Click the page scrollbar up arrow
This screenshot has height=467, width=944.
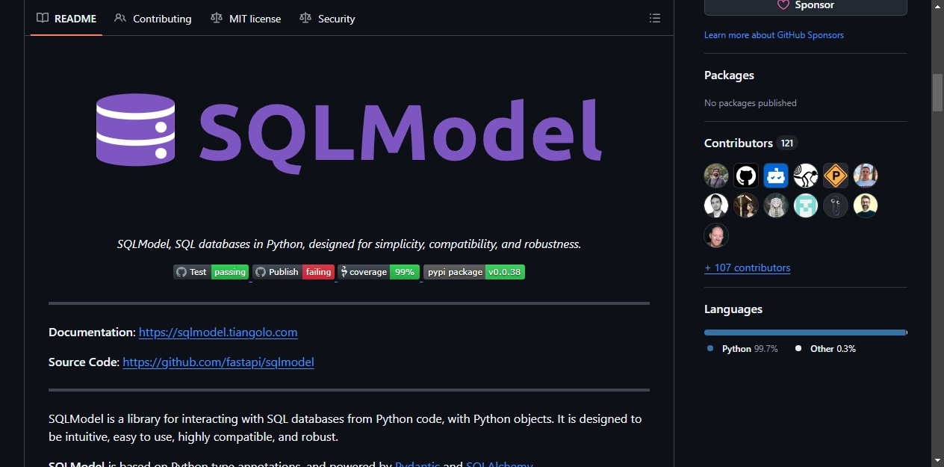click(x=937, y=7)
